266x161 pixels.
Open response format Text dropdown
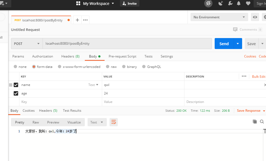97,122
